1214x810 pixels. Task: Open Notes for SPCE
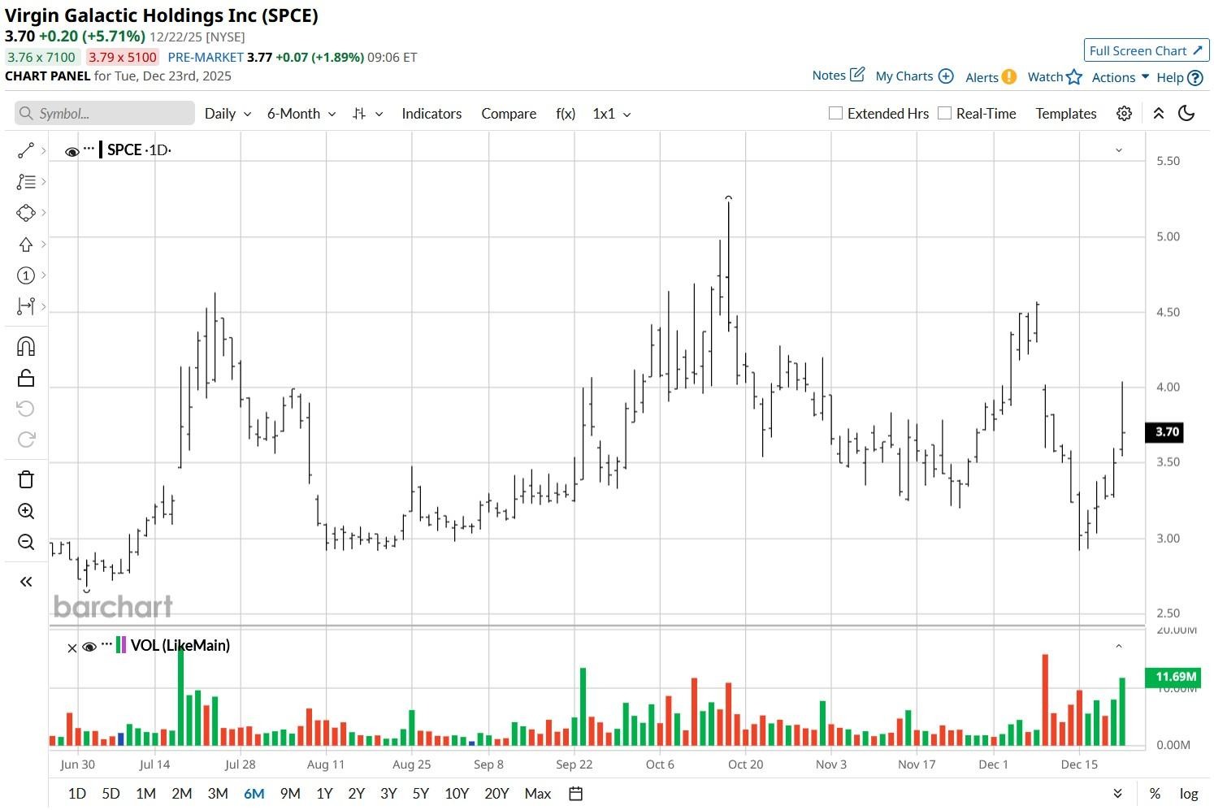click(839, 76)
